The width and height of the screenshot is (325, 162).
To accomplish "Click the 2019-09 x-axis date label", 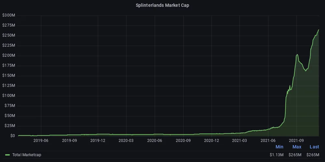I will coord(70,141).
